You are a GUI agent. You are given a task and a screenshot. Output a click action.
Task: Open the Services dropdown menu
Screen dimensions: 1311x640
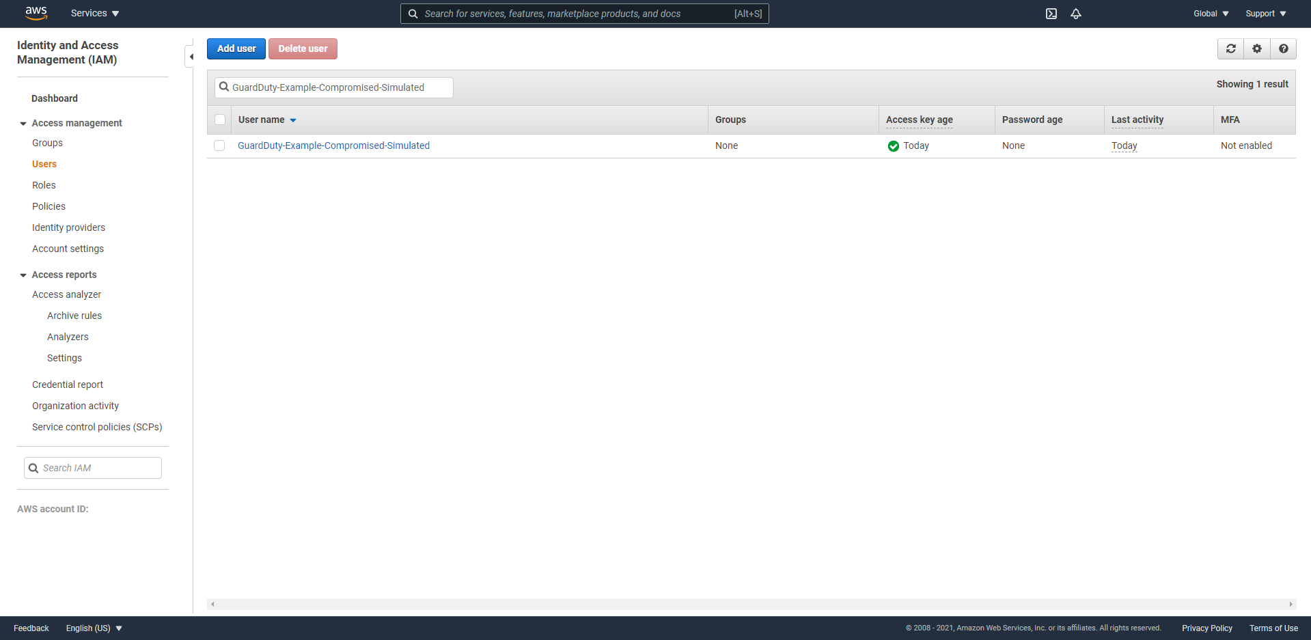[x=95, y=14]
